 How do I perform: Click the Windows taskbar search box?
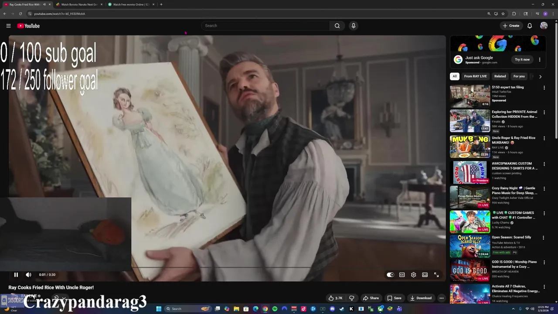pyautogui.click(x=188, y=309)
